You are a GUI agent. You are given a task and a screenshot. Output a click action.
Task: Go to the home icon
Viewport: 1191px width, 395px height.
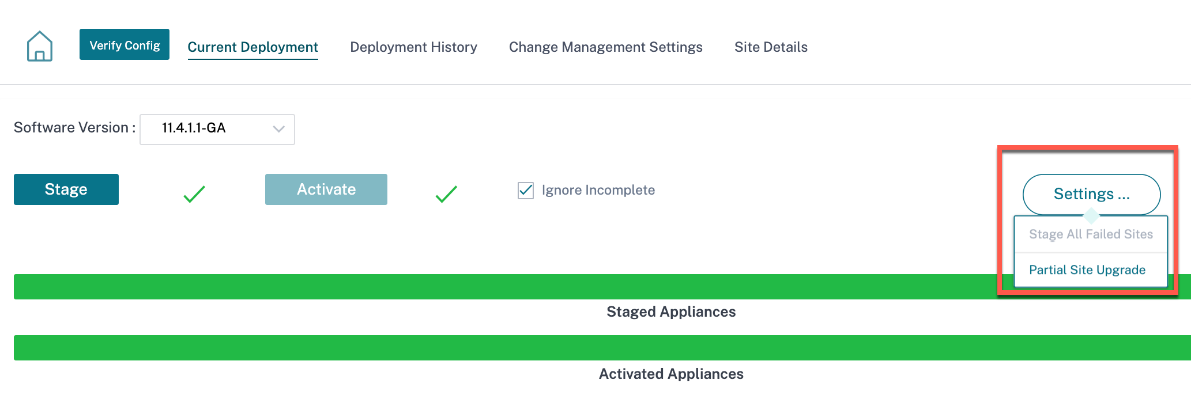40,46
